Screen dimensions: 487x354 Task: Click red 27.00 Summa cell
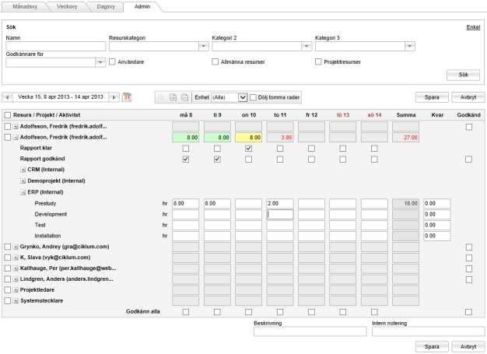(x=405, y=138)
